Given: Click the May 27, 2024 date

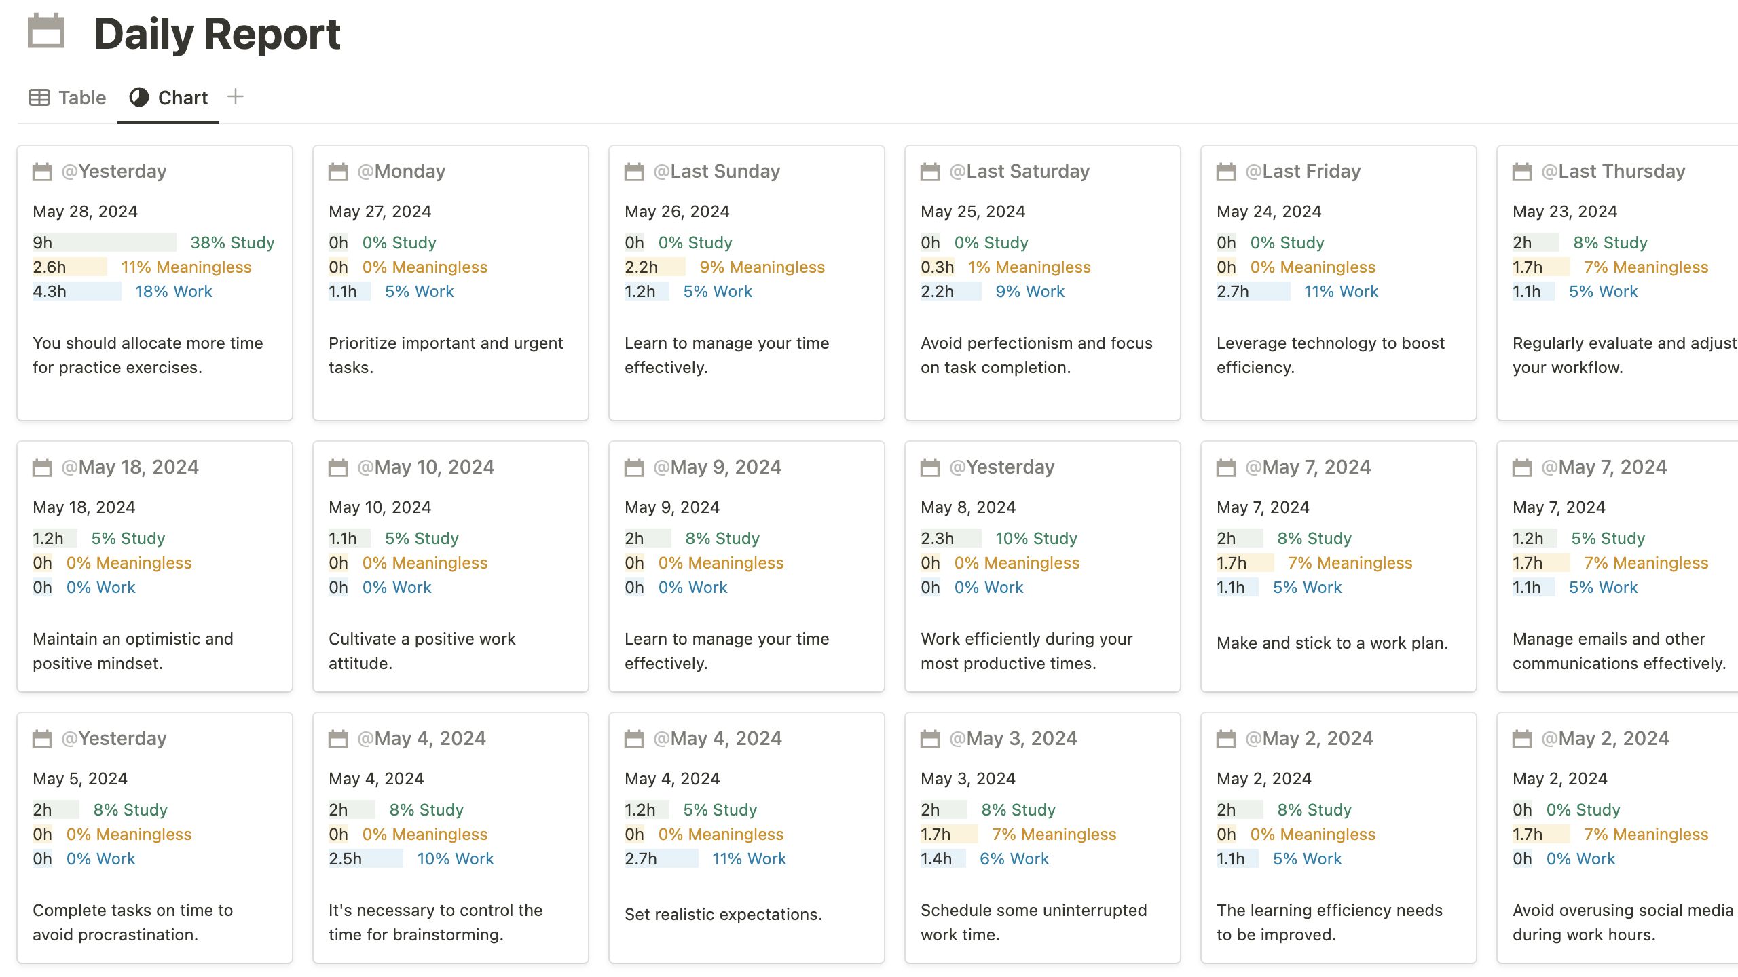Looking at the screenshot, I should (x=380, y=211).
